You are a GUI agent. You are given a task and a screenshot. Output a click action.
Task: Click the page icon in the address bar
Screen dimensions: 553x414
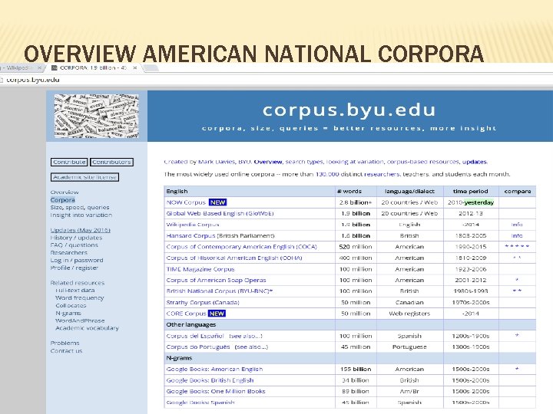[2, 80]
